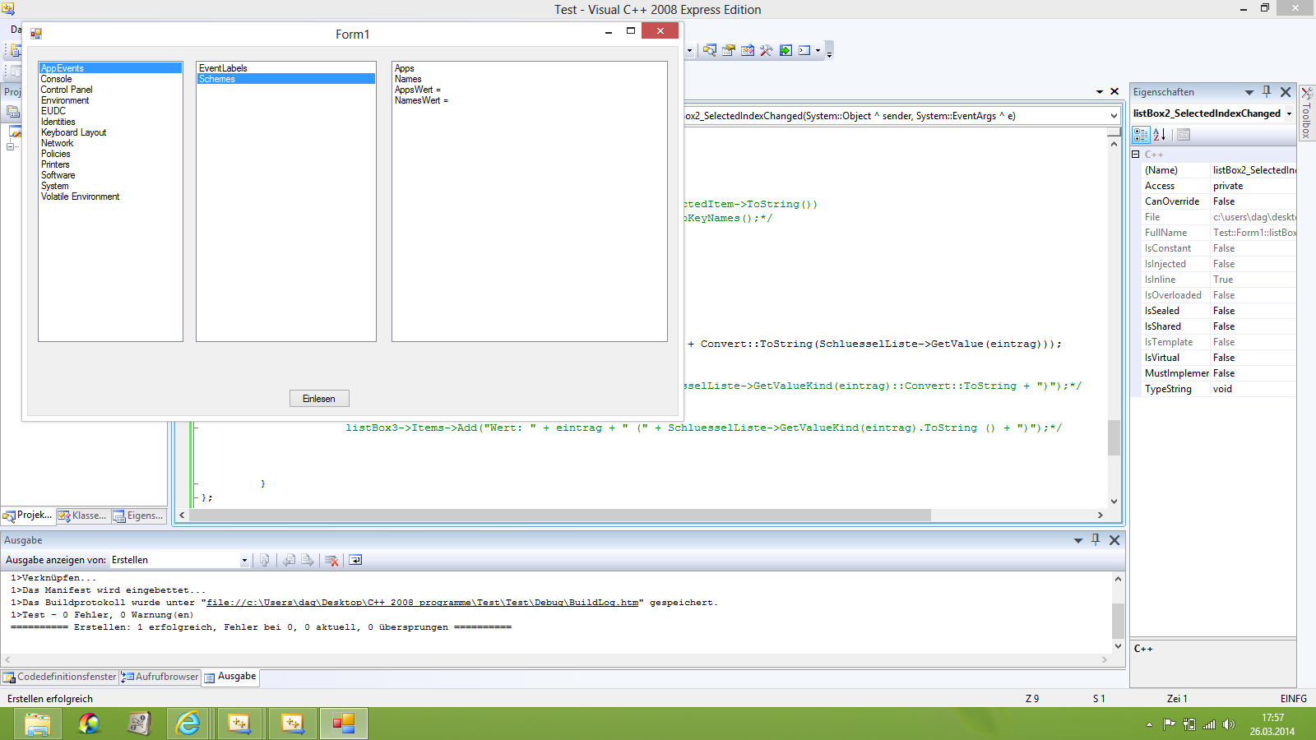This screenshot has height=740, width=1316.
Task: Select AppEvents in first listbox
Action: tap(110, 68)
